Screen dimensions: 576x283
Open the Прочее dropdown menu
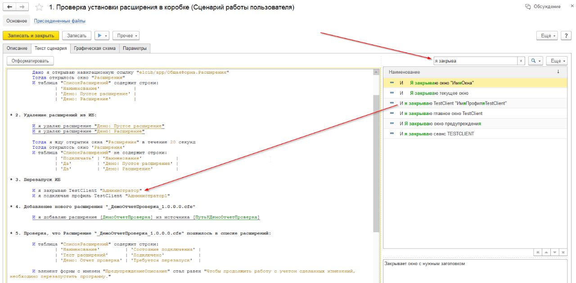click(126, 35)
